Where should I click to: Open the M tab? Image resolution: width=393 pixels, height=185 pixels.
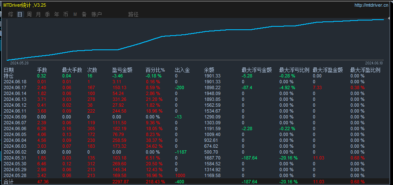(75, 15)
